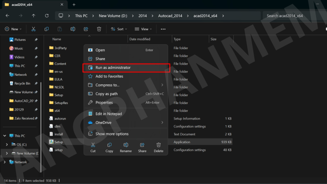Image resolution: width=327 pixels, height=184 pixels.
Task: Open Recycle Bin in sidebar
Action: 22,83
